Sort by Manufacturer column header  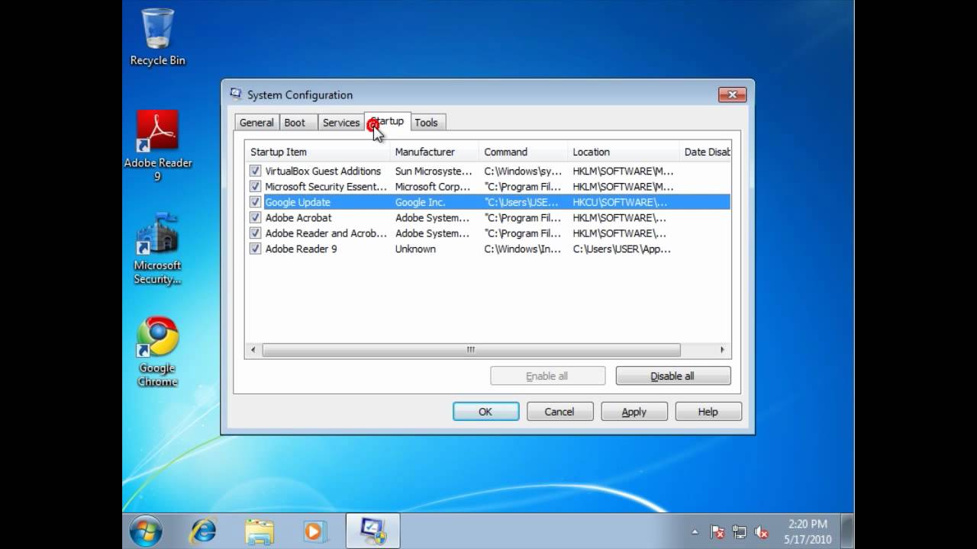click(434, 152)
